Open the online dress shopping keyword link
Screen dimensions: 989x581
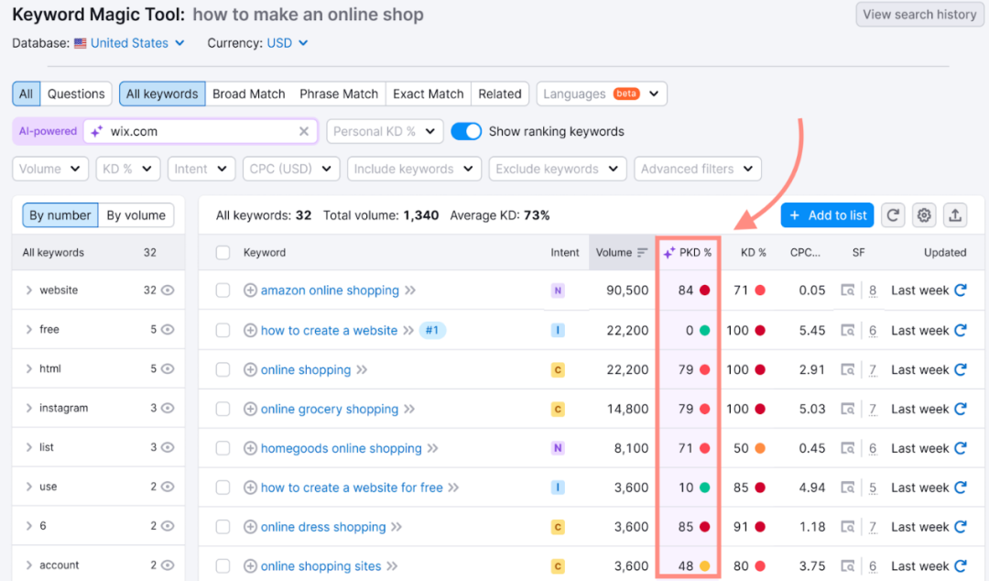coord(323,527)
